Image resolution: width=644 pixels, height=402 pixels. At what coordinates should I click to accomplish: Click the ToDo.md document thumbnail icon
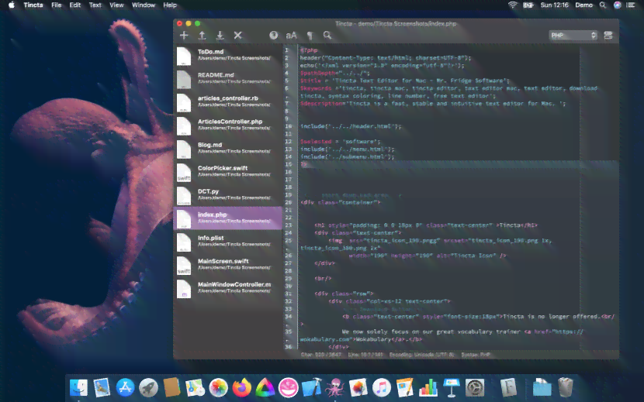[184, 57]
